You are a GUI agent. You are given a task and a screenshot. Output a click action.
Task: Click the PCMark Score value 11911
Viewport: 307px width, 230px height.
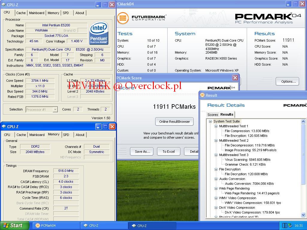click(x=288, y=40)
